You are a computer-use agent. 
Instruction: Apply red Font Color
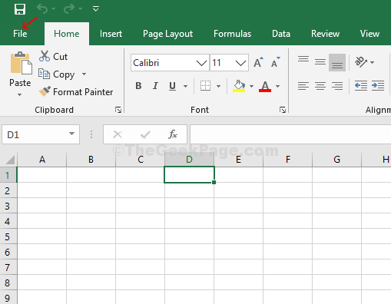(x=265, y=86)
